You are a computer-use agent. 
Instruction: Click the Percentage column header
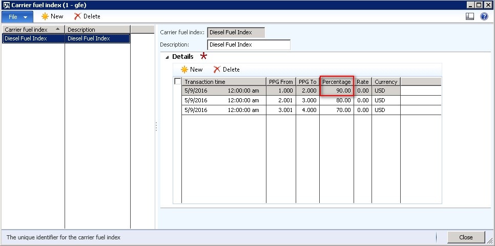click(x=337, y=82)
